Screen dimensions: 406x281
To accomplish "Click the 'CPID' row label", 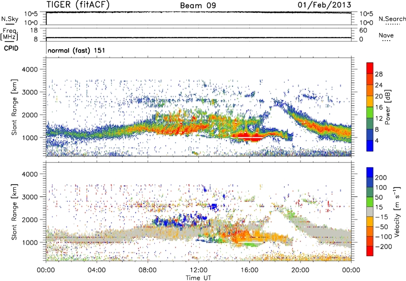I will pos(11,48).
